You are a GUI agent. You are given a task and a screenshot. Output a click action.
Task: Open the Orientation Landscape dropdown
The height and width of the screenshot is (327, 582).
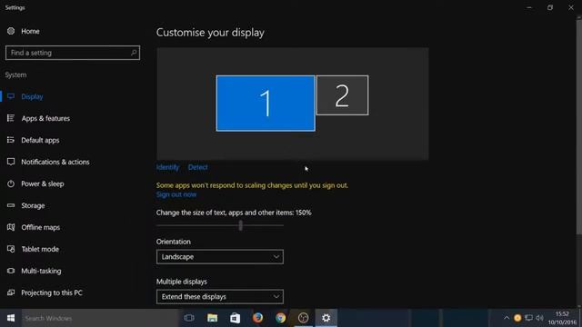tap(220, 256)
